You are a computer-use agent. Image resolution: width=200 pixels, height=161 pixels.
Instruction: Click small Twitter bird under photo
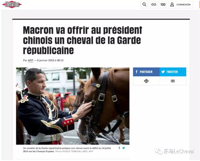[x=124, y=148]
